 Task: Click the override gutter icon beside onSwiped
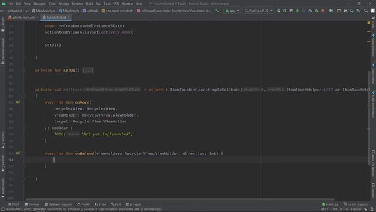tap(18, 153)
